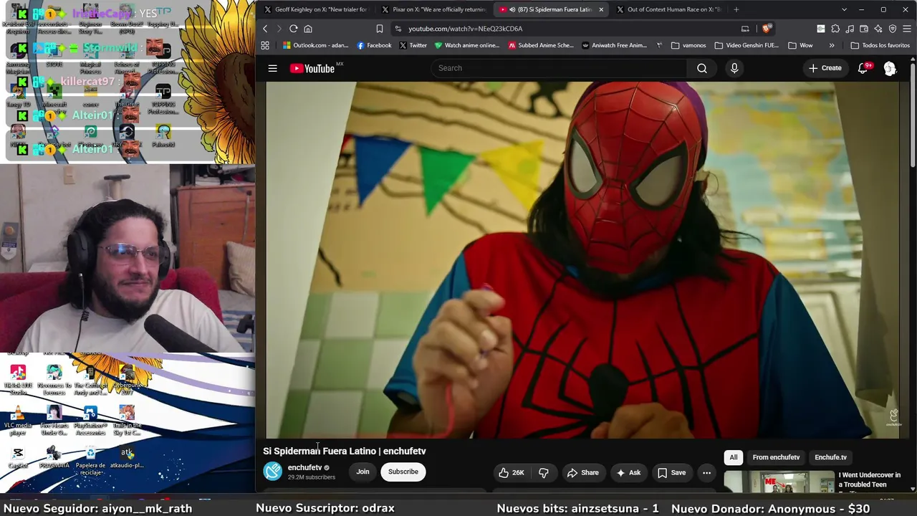This screenshot has height=516, width=917.
Task: Select the From enchufetv filter chip
Action: [776, 457]
